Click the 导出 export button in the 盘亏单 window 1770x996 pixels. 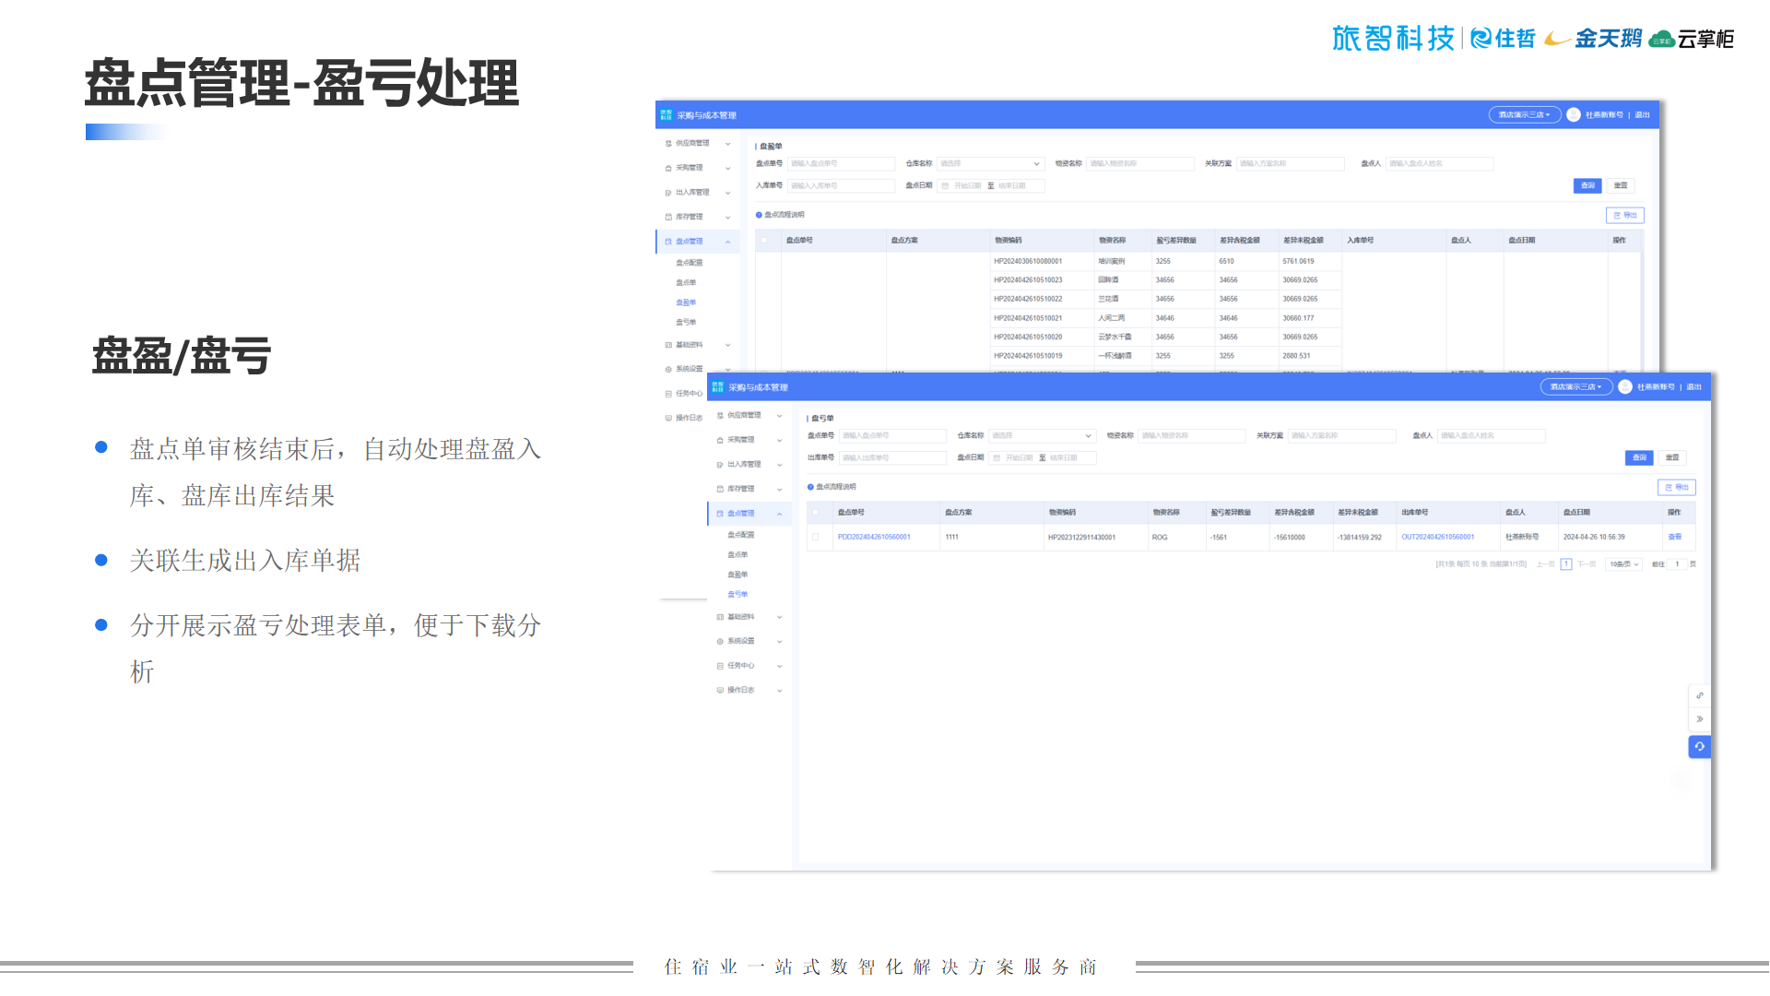1676,487
